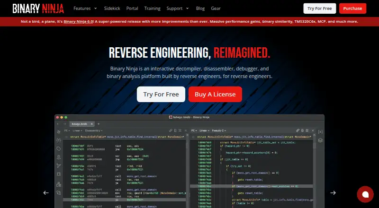Click the location pin sidebar icon
The width and height of the screenshot is (379, 208).
pyautogui.click(x=58, y=157)
